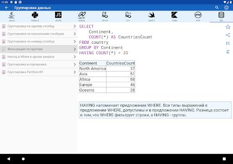Open settings via the gear icon
Image resolution: width=233 pixels, height=164 pixels.
coord(226,7)
